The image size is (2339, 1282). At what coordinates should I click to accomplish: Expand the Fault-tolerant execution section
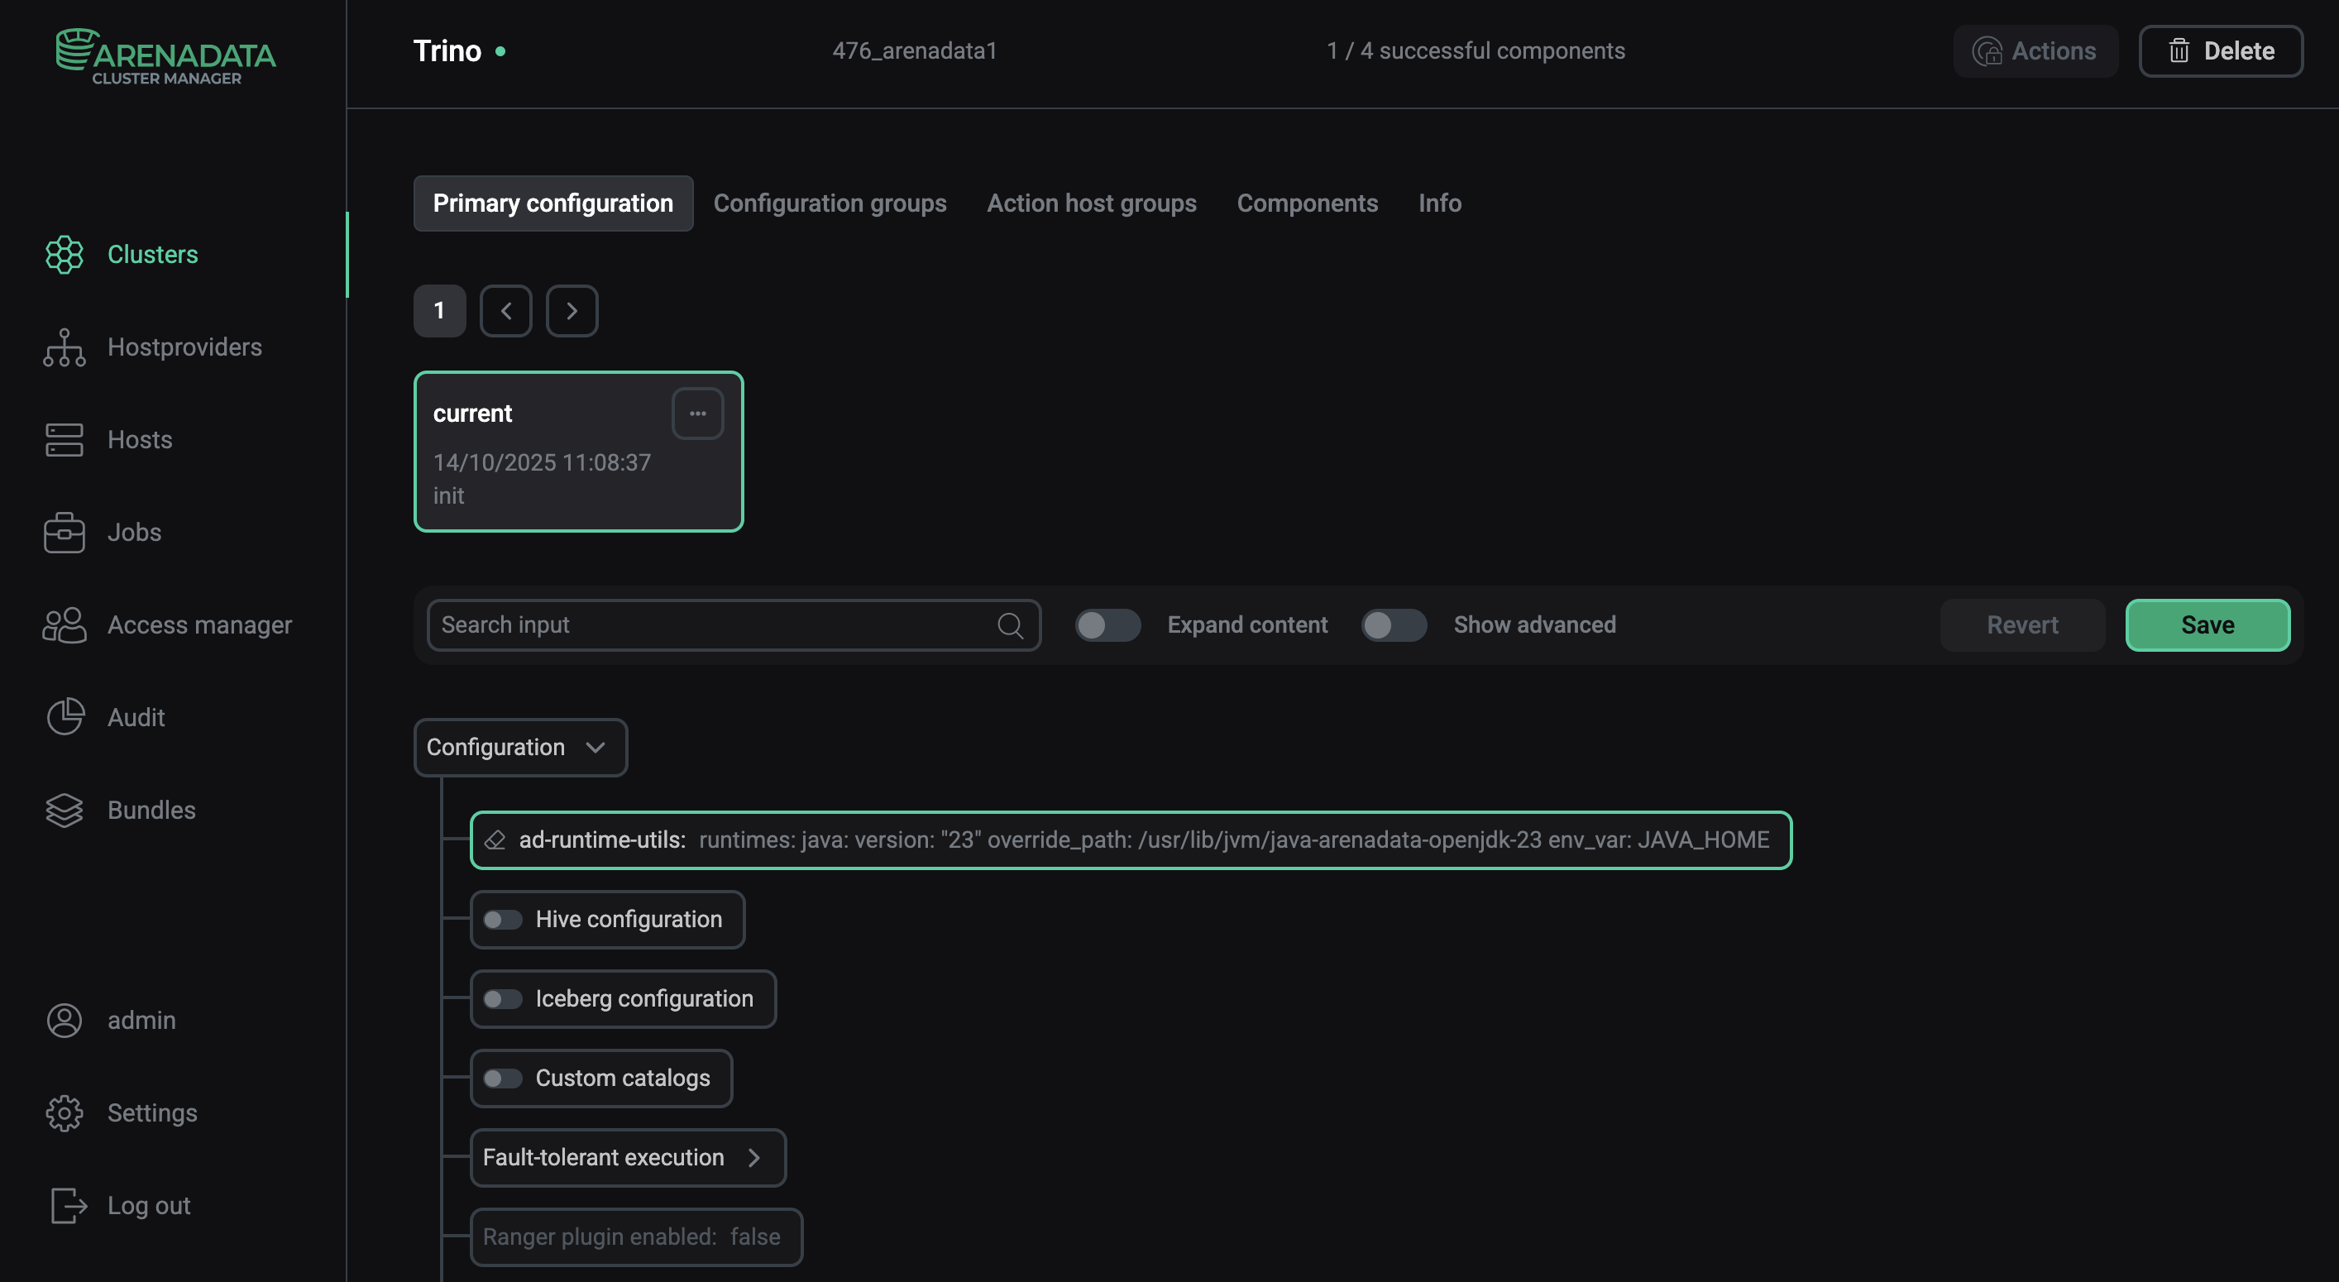[x=754, y=1158]
